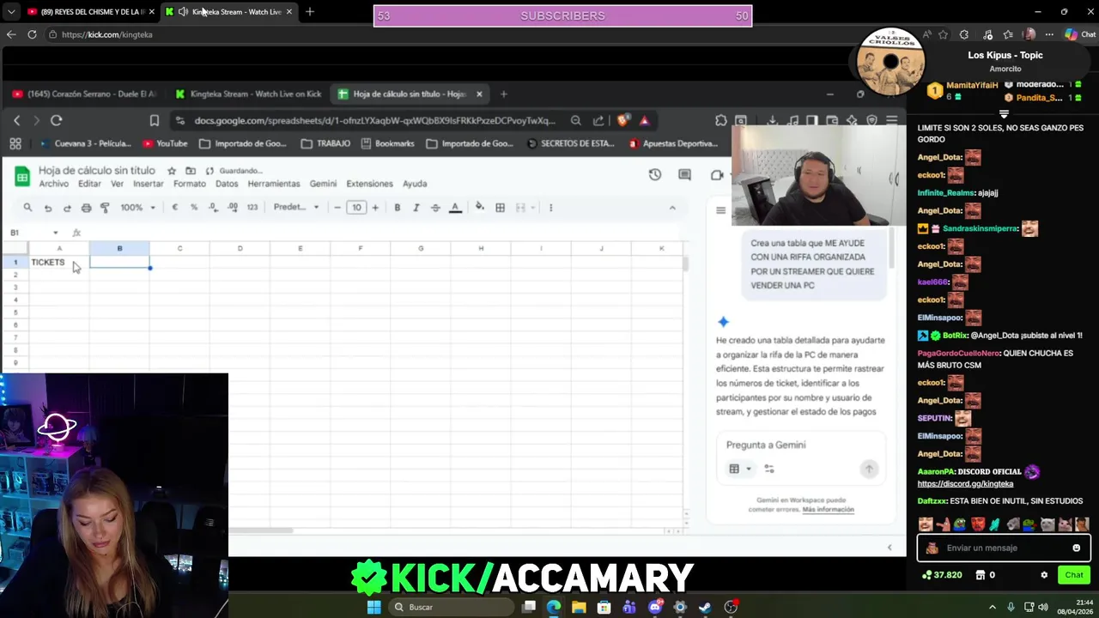Open the Gemini settings sliders icon
The height and width of the screenshot is (618, 1099).
pyautogui.click(x=769, y=469)
